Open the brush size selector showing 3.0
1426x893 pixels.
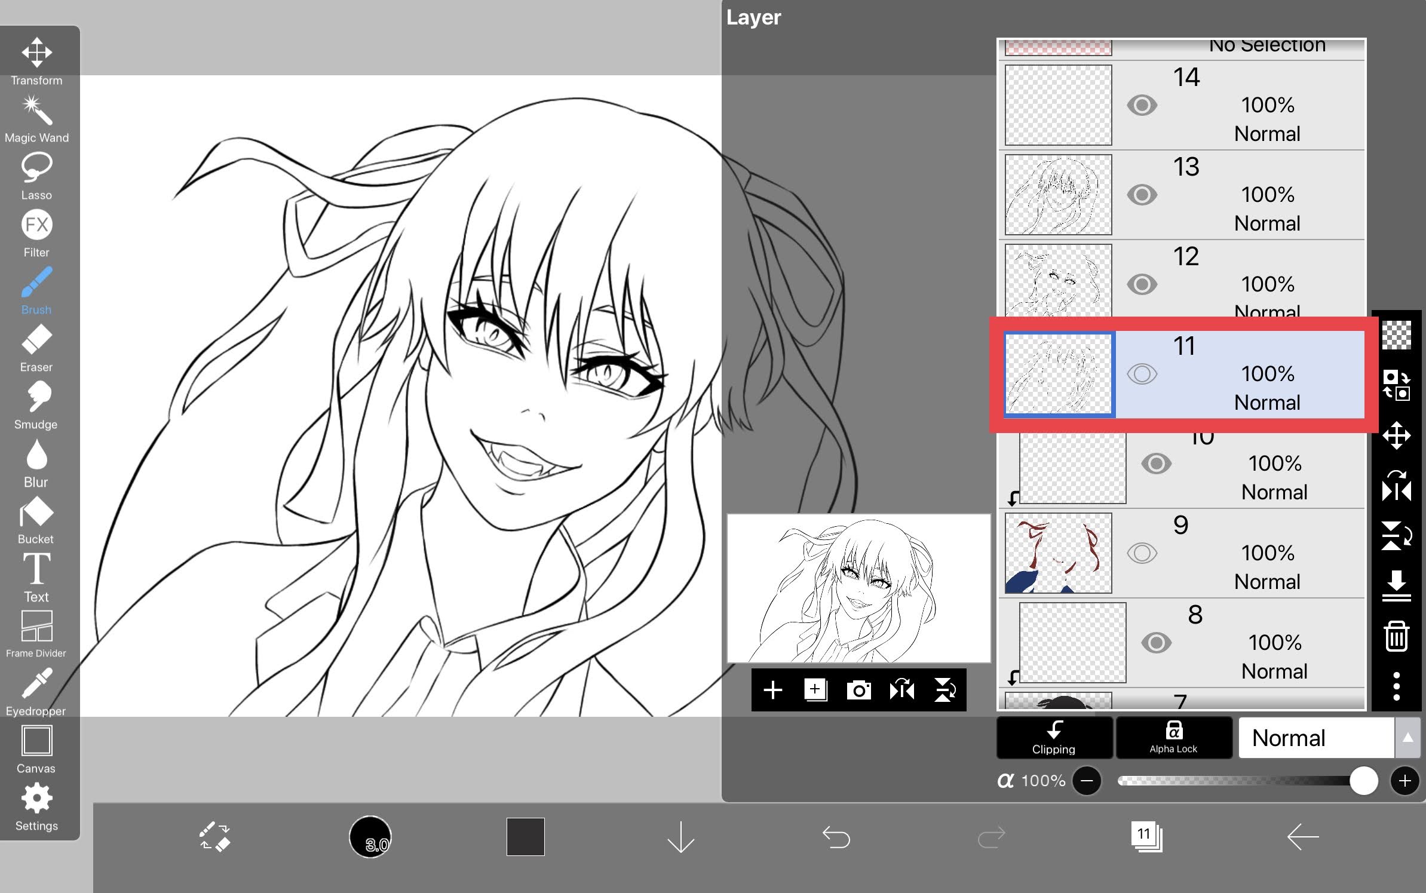(x=372, y=837)
